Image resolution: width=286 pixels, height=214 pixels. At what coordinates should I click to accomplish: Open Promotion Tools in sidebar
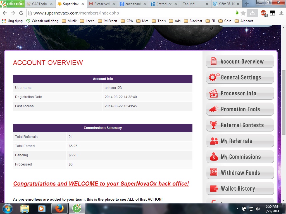(x=240, y=109)
